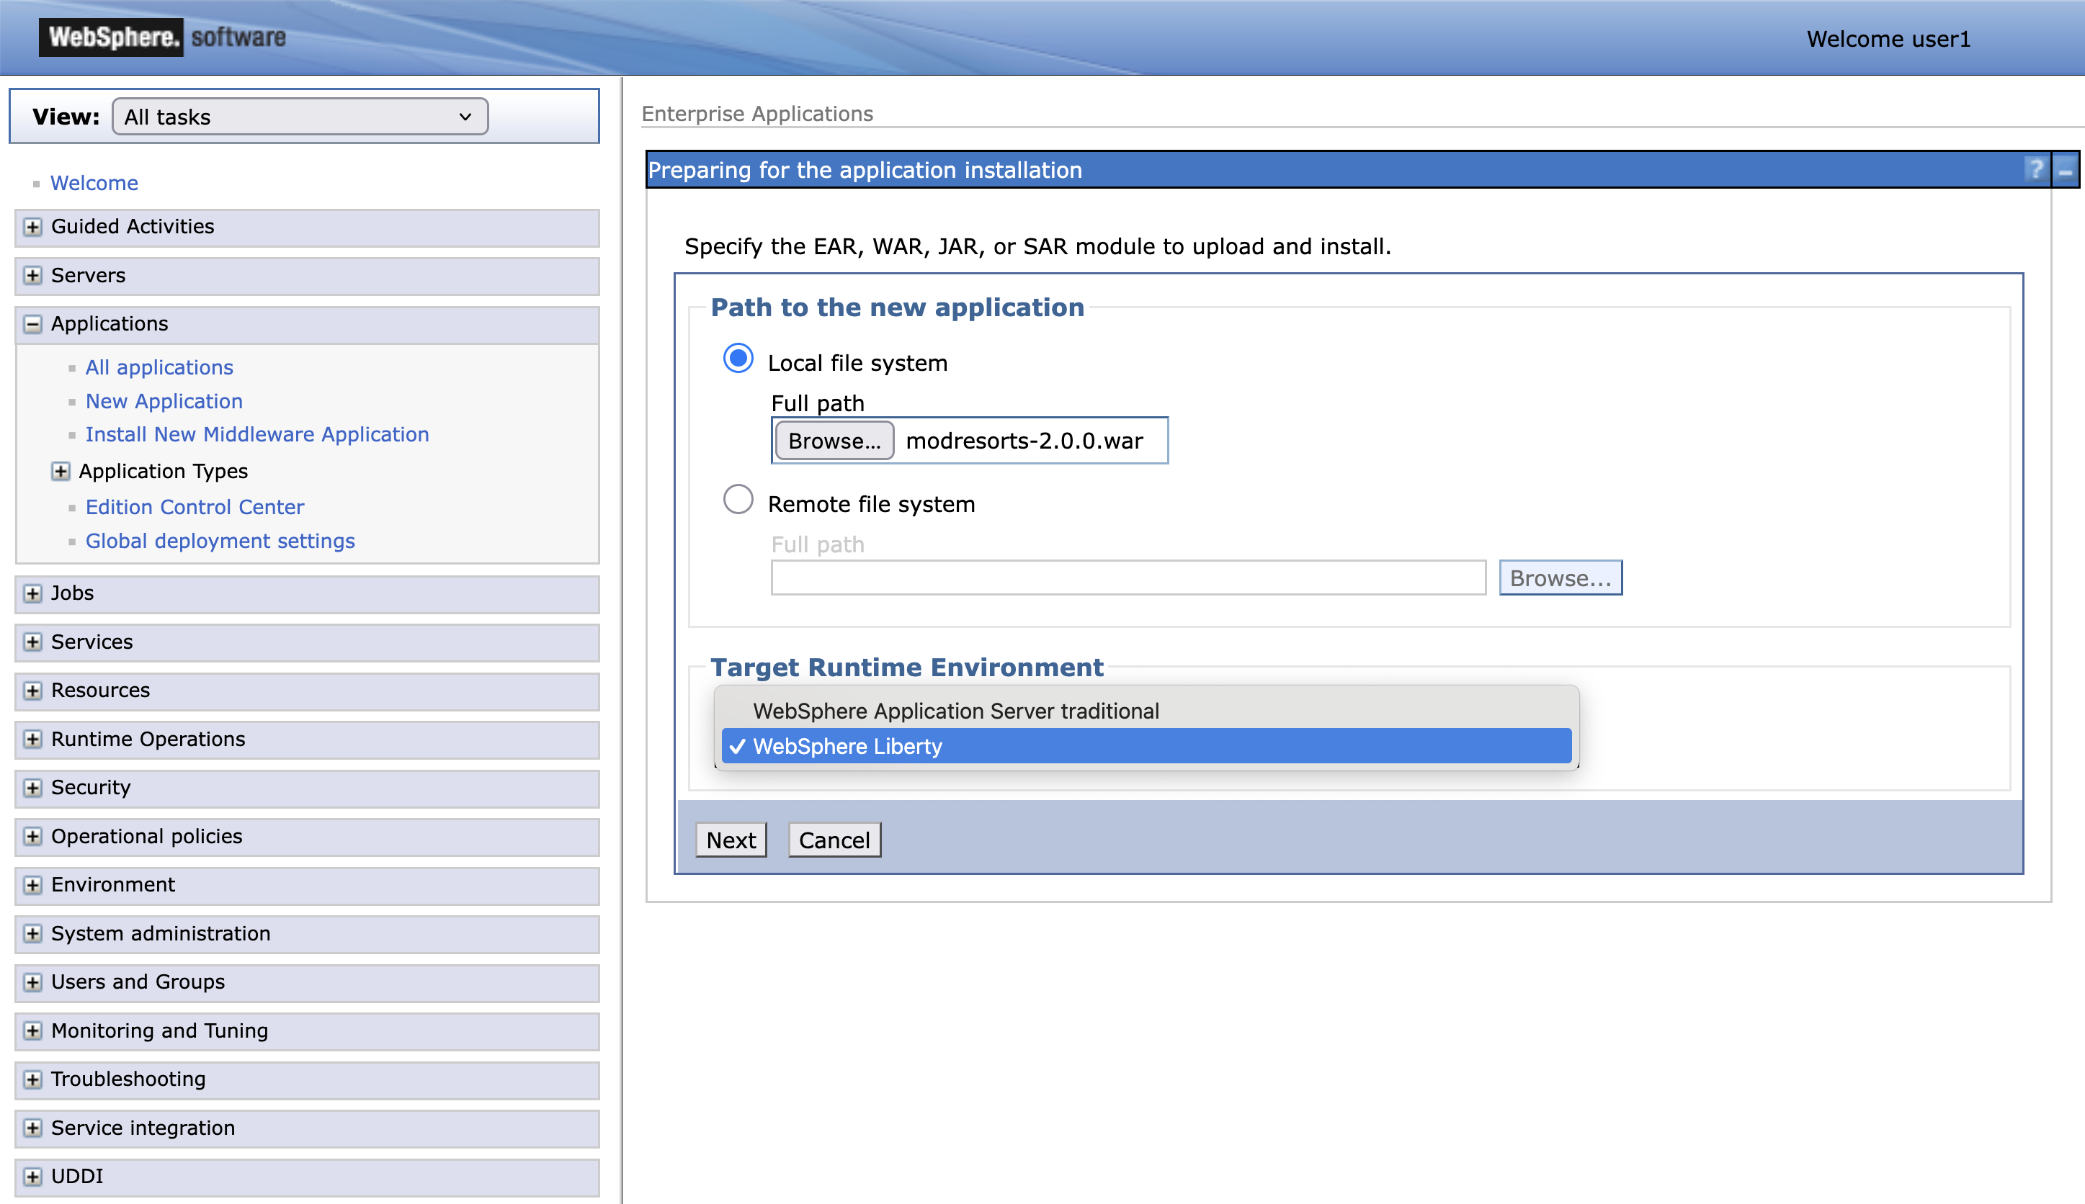
Task: Click the Cancel button
Action: 833,840
